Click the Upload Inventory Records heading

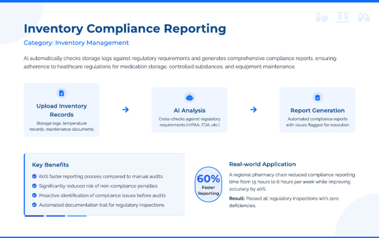[x=62, y=110]
